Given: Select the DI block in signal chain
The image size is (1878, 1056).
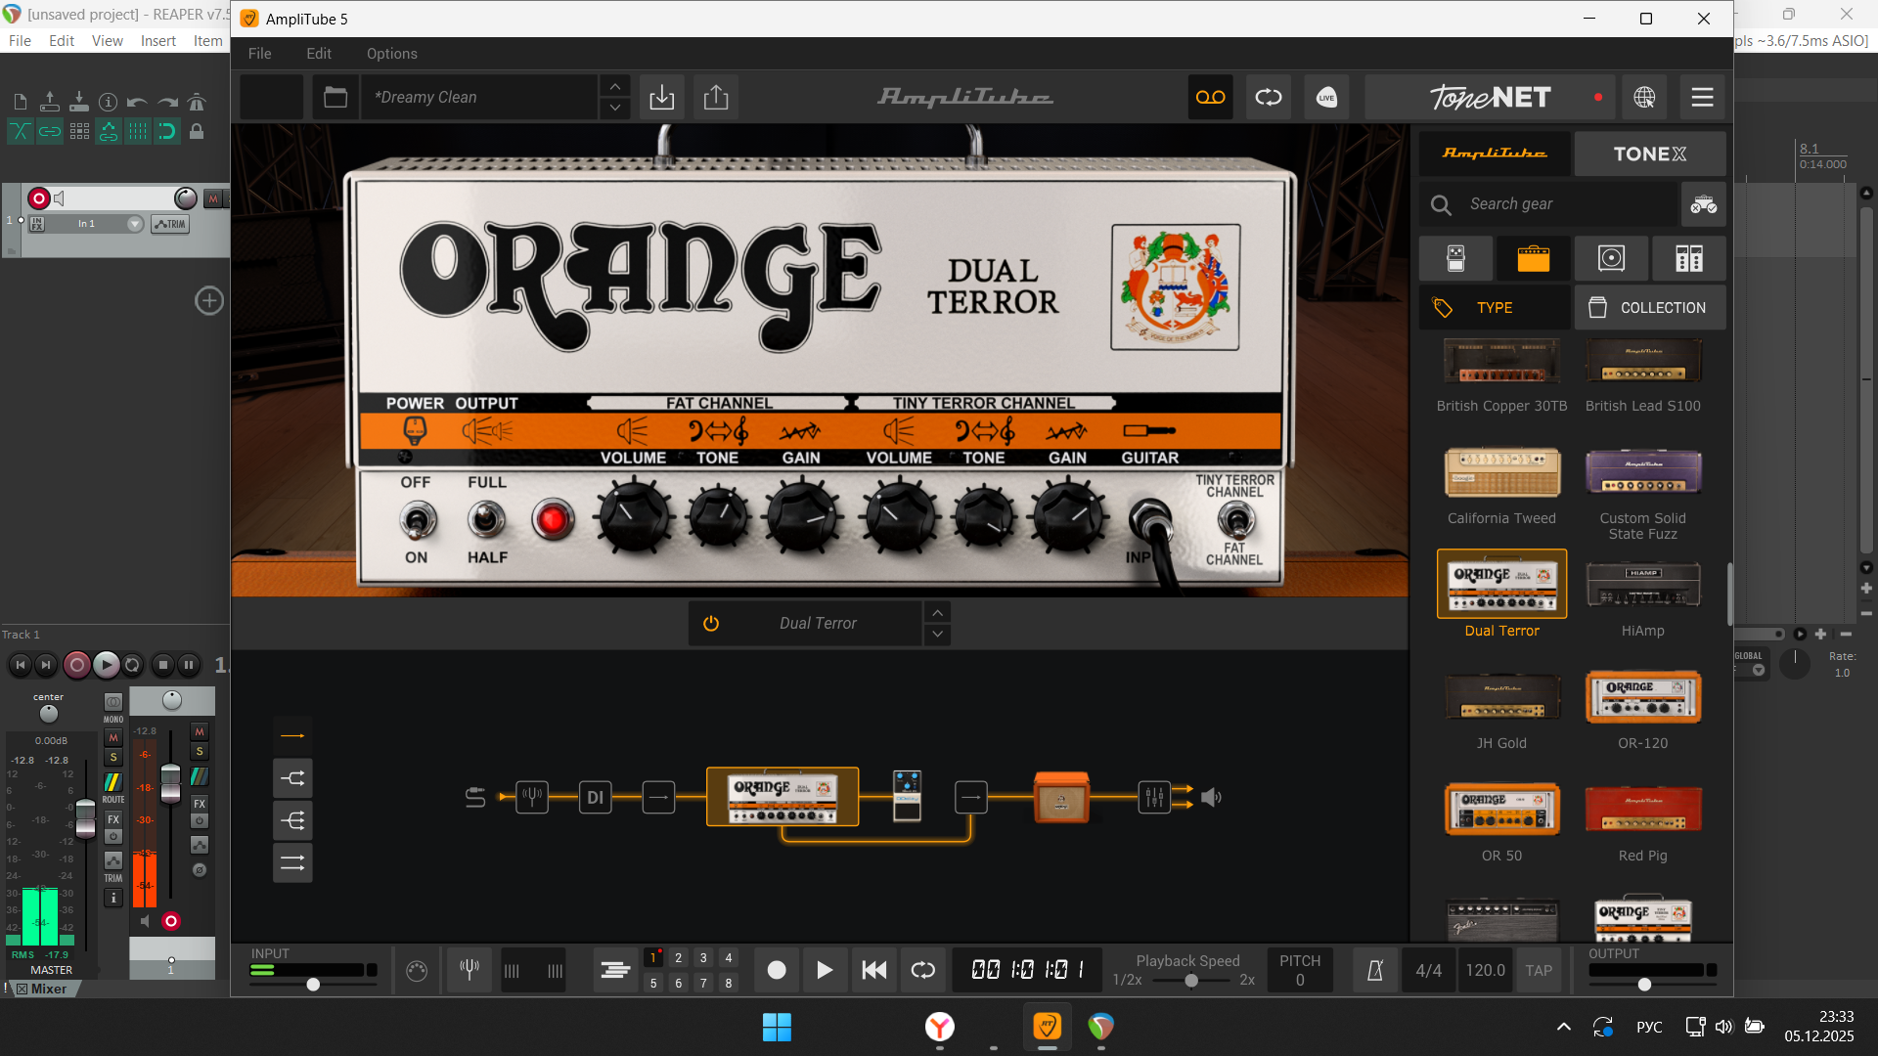Looking at the screenshot, I should (x=595, y=798).
